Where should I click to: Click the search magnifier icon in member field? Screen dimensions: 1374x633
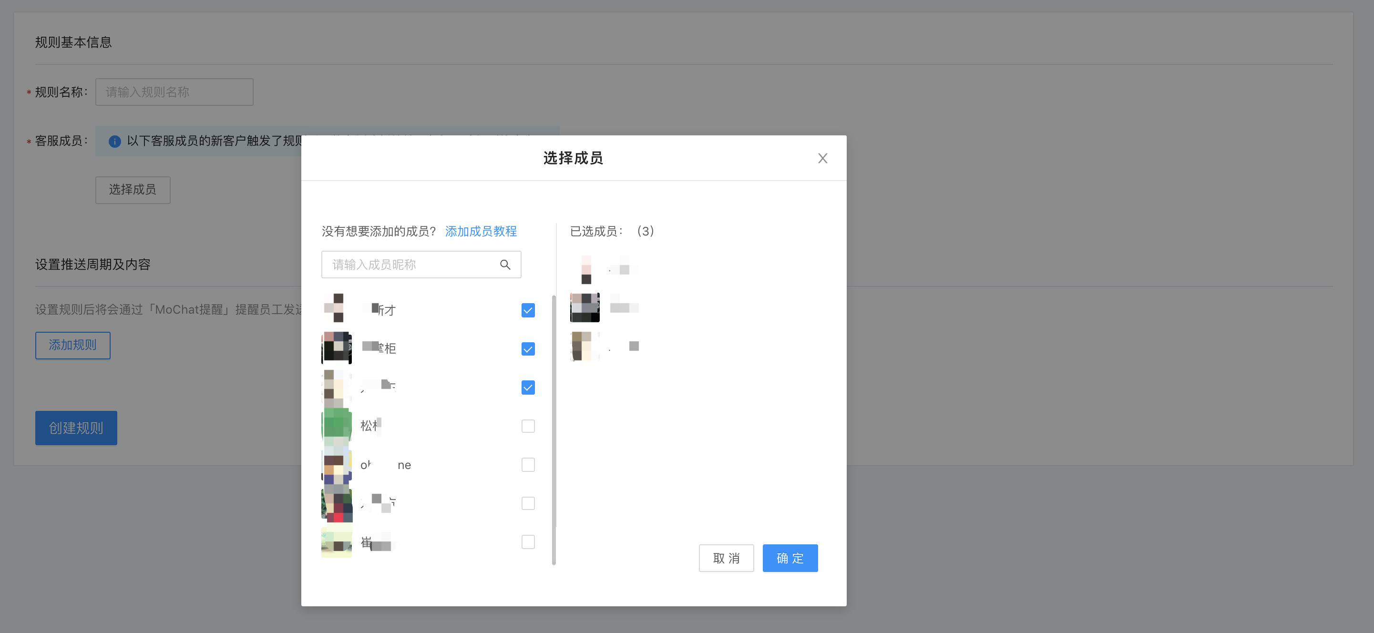pyautogui.click(x=504, y=265)
